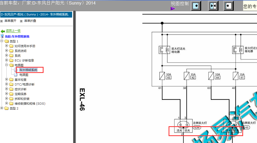The height and width of the screenshot is (143, 257).
Task: Select the 类型 1 folder label
Action: (14, 41)
